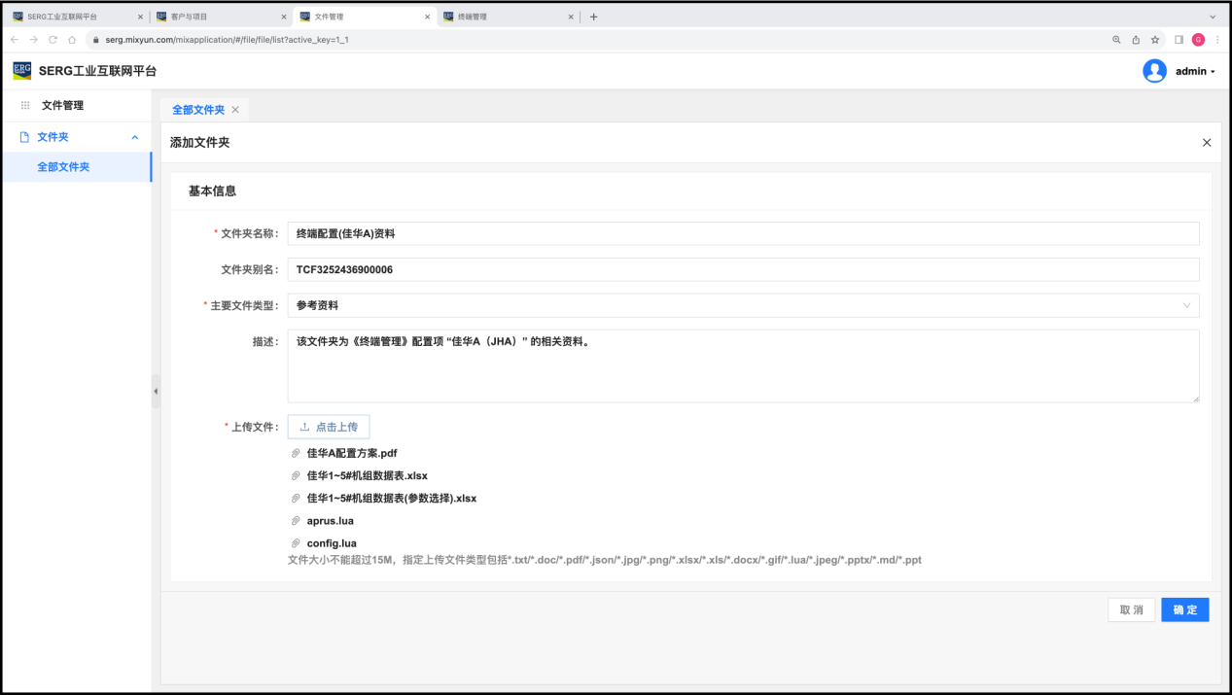
Task: Click the 文件夹名称 input field
Action: click(x=743, y=233)
